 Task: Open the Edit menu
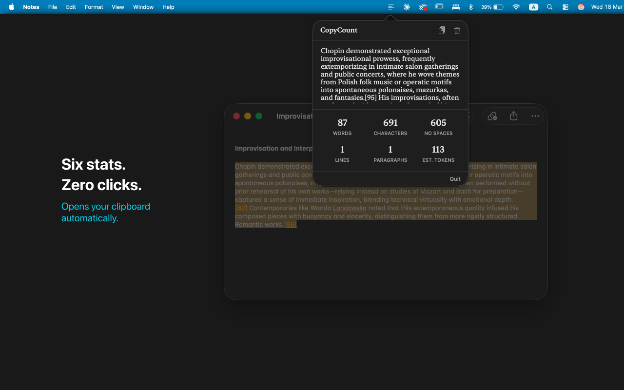[71, 7]
